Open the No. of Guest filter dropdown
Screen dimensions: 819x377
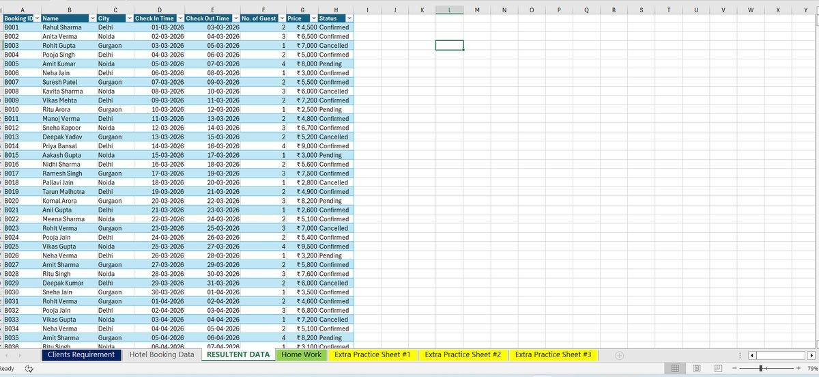[282, 18]
